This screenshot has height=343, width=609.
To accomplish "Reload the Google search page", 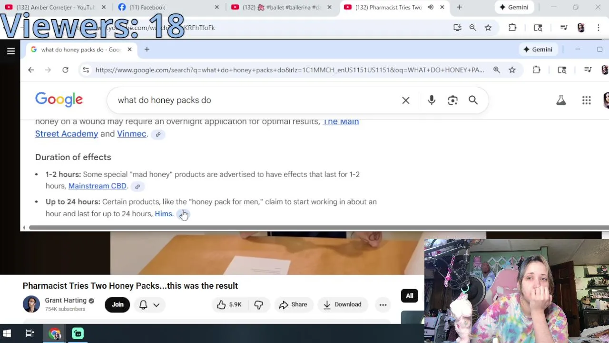I will 65,70.
